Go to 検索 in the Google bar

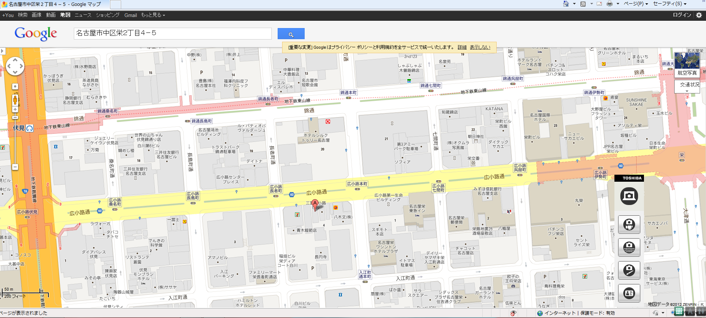pos(23,15)
